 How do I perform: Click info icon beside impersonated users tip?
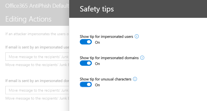pos(137,36)
